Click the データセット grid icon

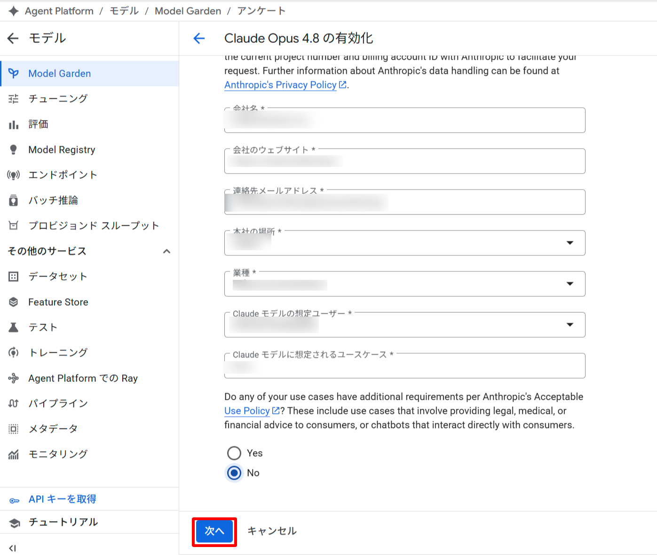click(x=14, y=277)
